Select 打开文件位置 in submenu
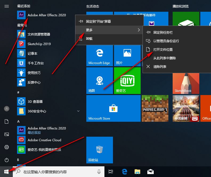The height and width of the screenshot is (177, 211). tap(177, 49)
